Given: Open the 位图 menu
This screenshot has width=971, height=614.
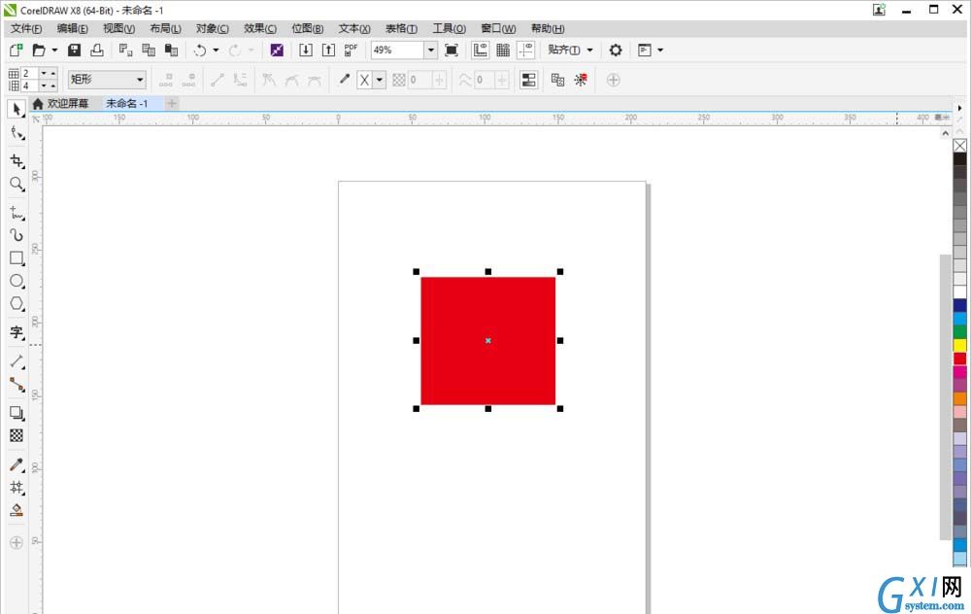Looking at the screenshot, I should coord(307,28).
